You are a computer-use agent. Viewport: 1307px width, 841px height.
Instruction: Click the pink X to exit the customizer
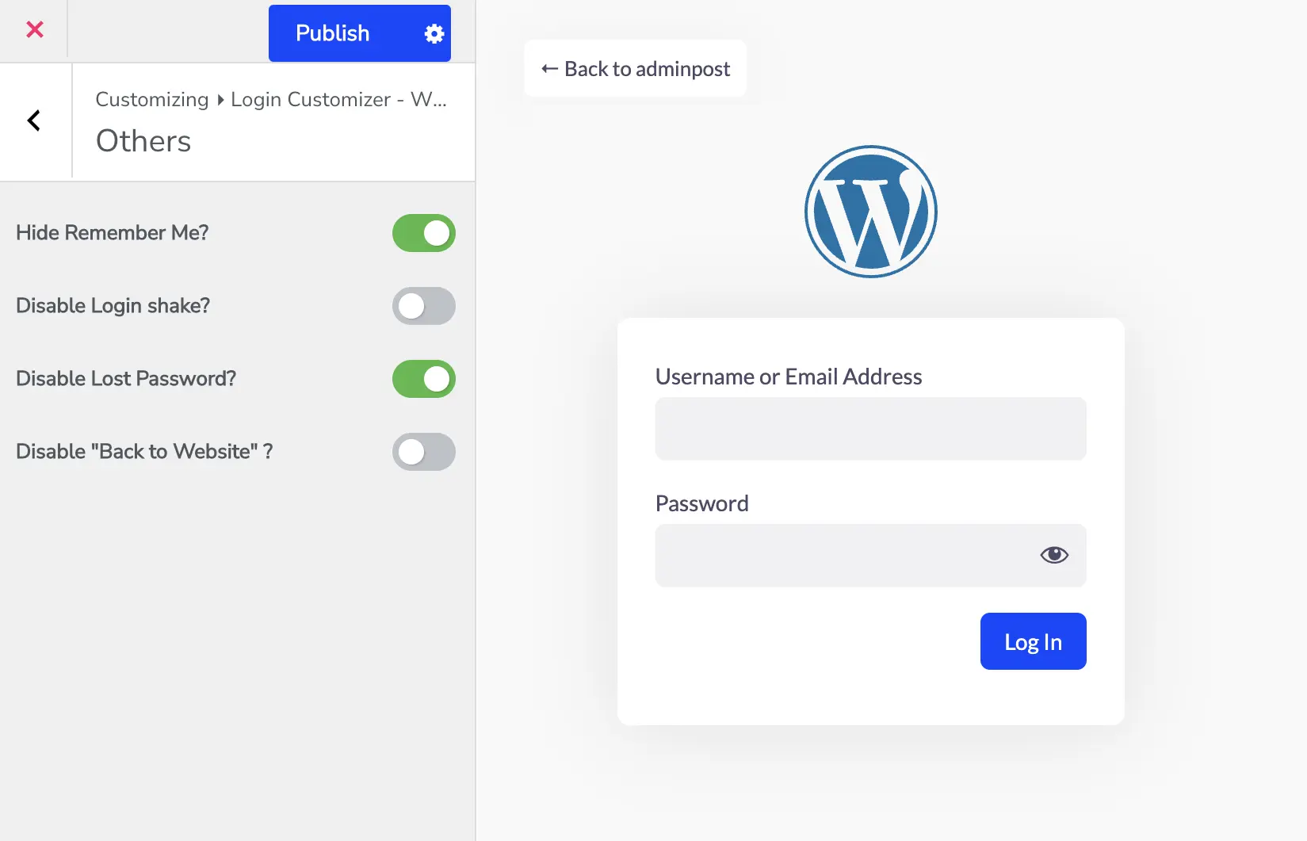pyautogui.click(x=34, y=29)
